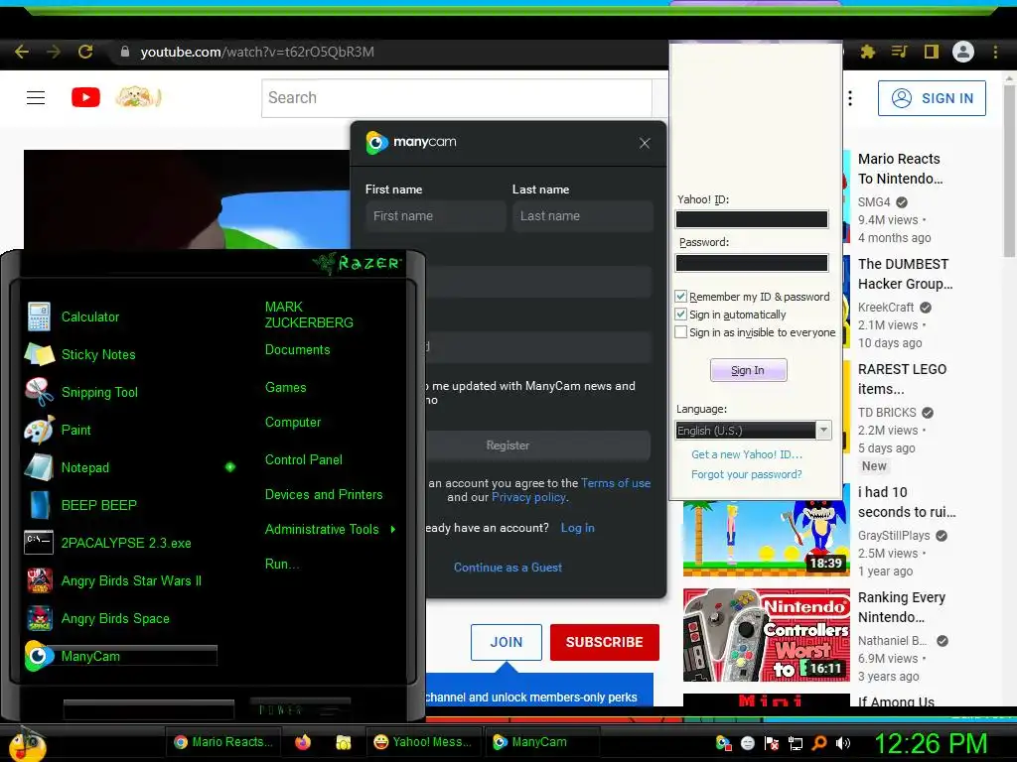Start Angry Birds Space

[115, 618]
